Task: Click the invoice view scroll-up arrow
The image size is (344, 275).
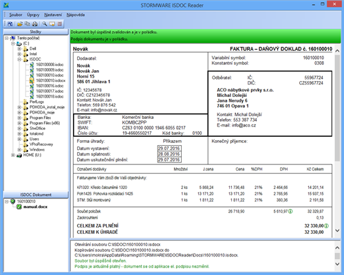Action: pyautogui.click(x=337, y=51)
